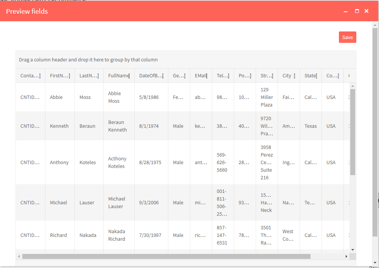Select the Abbie Moss full name cell
Viewport: 379px width, 268px height.
(x=115, y=97)
